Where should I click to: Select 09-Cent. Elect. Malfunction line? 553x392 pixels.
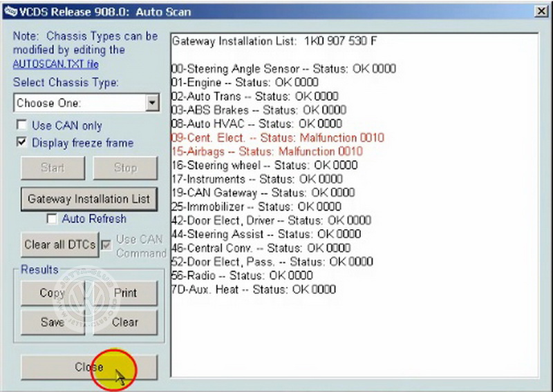coord(278,137)
